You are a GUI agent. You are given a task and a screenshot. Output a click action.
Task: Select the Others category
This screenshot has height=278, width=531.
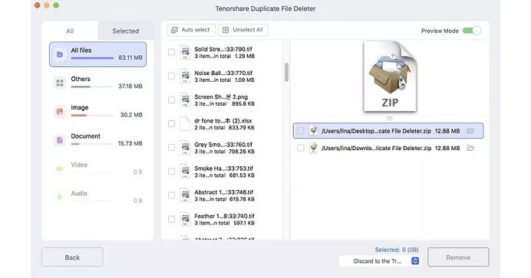point(98,83)
